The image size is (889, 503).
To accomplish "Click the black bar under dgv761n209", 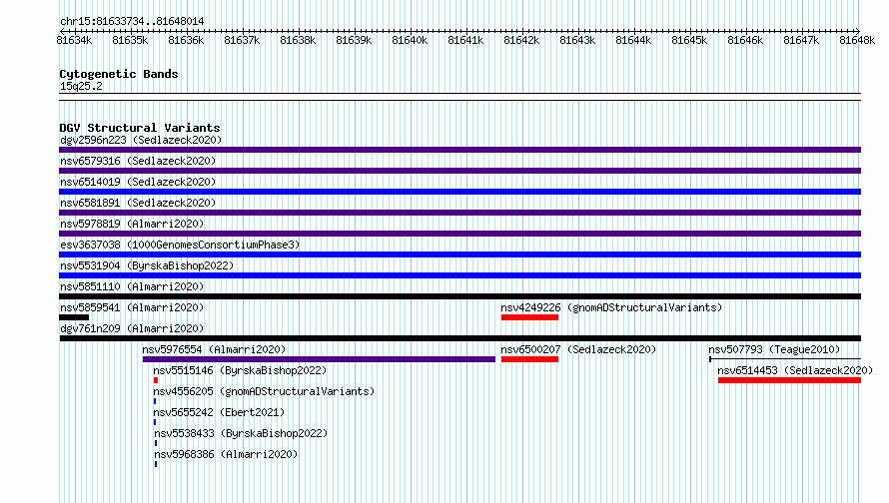I will tap(459, 338).
